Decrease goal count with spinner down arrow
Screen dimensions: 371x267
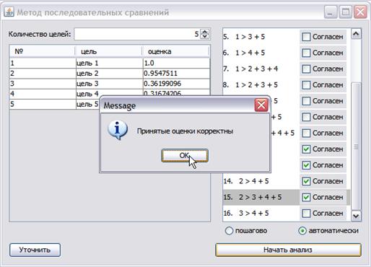[205, 36]
